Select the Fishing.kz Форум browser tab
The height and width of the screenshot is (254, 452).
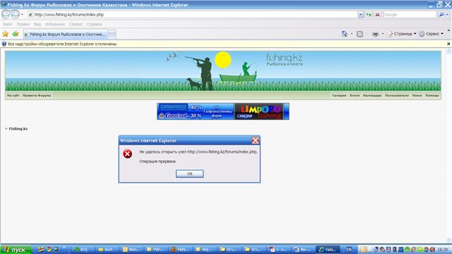click(66, 35)
